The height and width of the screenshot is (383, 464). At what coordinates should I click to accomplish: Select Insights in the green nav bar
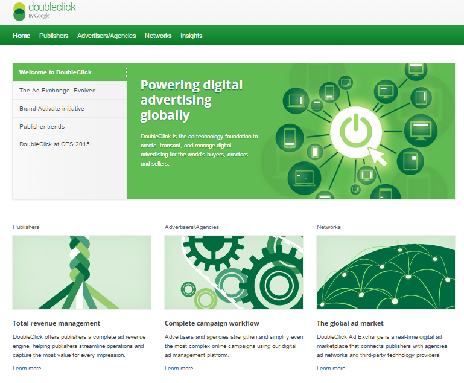[x=191, y=36]
